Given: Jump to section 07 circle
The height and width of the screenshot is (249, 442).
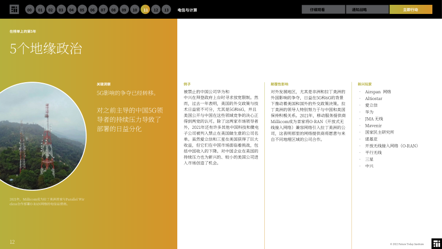Looking at the screenshot, I should point(103,10).
